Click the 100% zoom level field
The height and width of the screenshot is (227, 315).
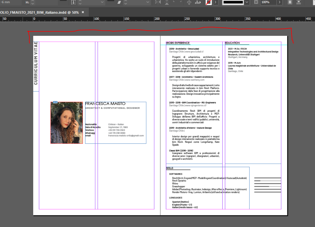(265, 2)
